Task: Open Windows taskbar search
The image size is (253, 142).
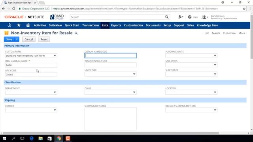Action: [x=13, y=138]
